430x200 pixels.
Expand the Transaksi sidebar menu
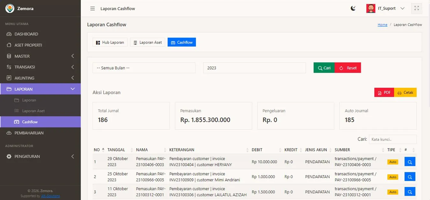click(x=40, y=67)
